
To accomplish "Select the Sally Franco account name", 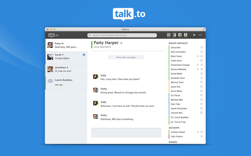I will pos(177,136).
